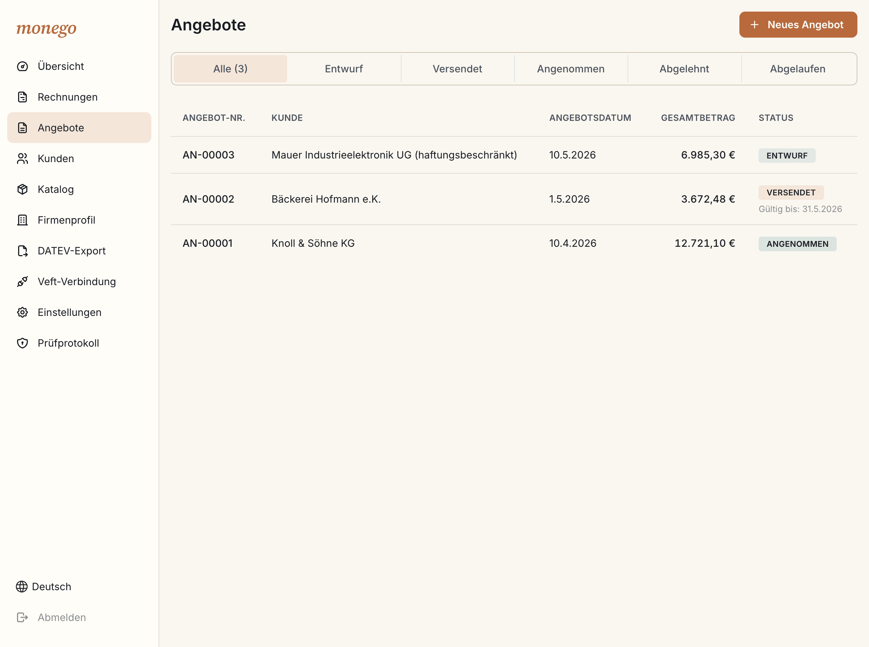Switch to the Entwurf tab
The width and height of the screenshot is (869, 647).
[344, 69]
